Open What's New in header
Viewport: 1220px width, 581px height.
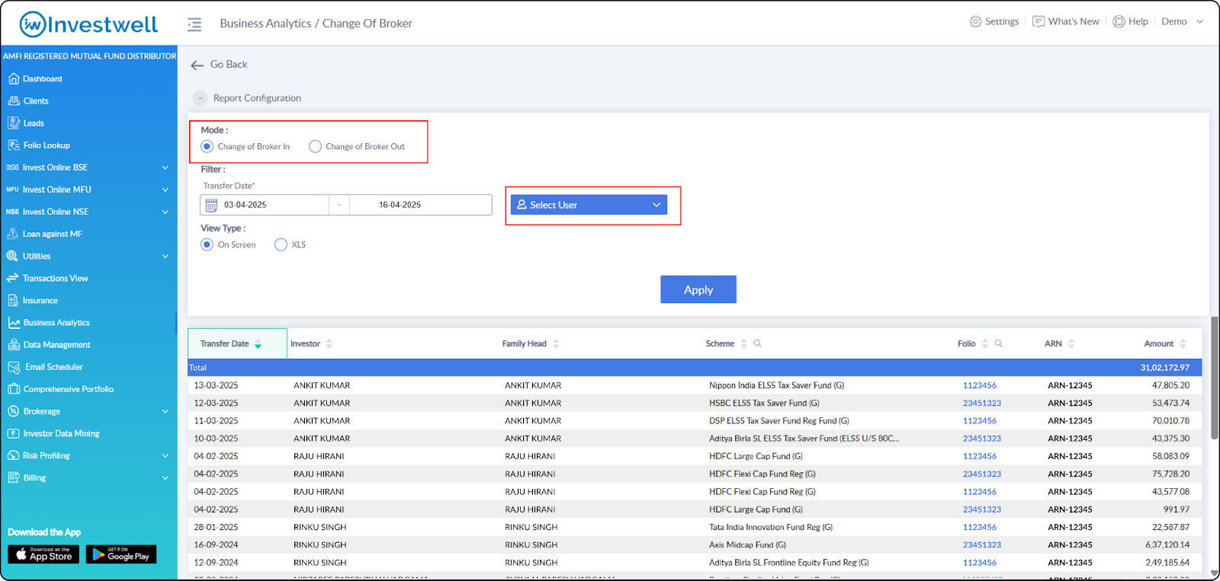[x=1065, y=21]
